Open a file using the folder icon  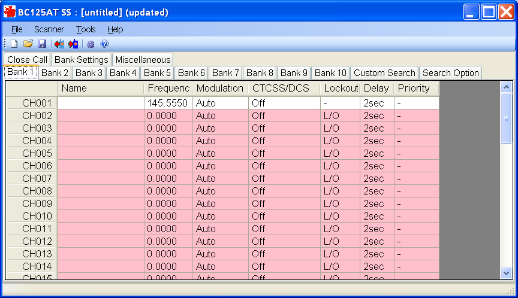pos(28,44)
